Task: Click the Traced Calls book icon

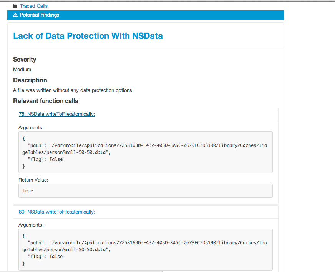Action: coord(15,6)
